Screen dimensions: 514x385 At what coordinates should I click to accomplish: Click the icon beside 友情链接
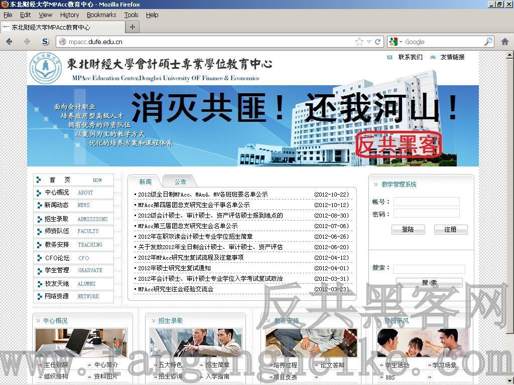433,57
